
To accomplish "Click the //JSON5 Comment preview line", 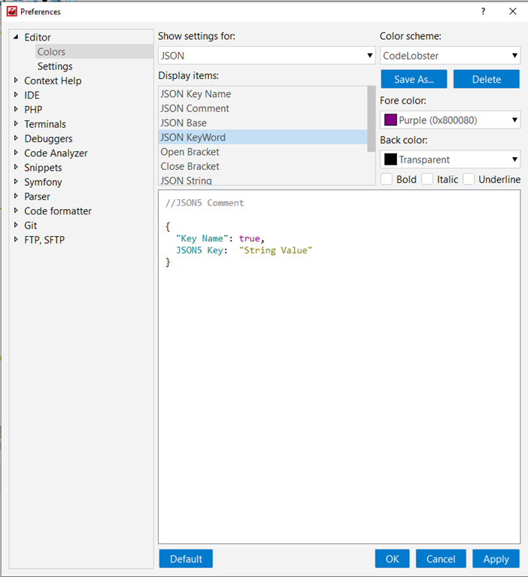I will tap(205, 203).
